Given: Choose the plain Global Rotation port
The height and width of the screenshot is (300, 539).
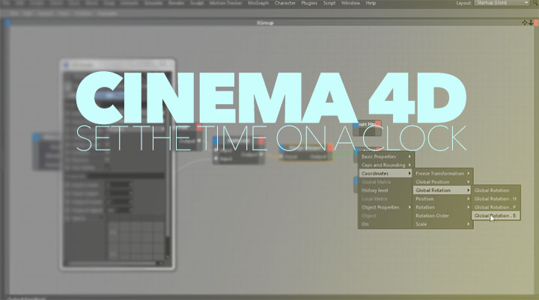Looking at the screenshot, I should coord(496,190).
